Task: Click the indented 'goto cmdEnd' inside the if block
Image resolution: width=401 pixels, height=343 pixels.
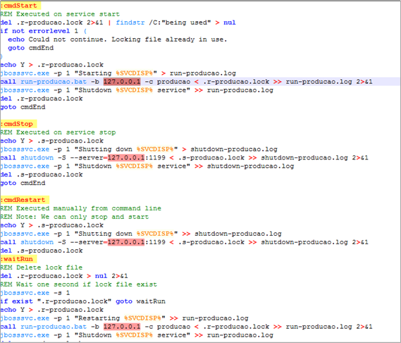Action: [x=31, y=48]
